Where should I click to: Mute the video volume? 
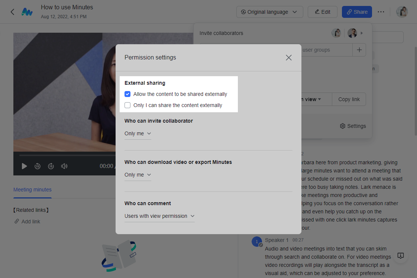pos(64,166)
